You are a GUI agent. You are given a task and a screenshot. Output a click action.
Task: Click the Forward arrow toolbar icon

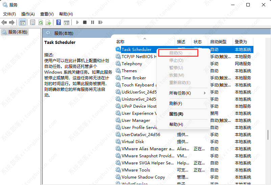pyautogui.click(x=12, y=22)
